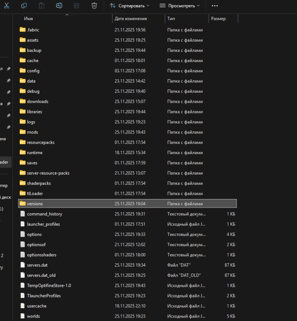Select the runtime folder icon
The image size is (297, 321).
coord(23,152)
